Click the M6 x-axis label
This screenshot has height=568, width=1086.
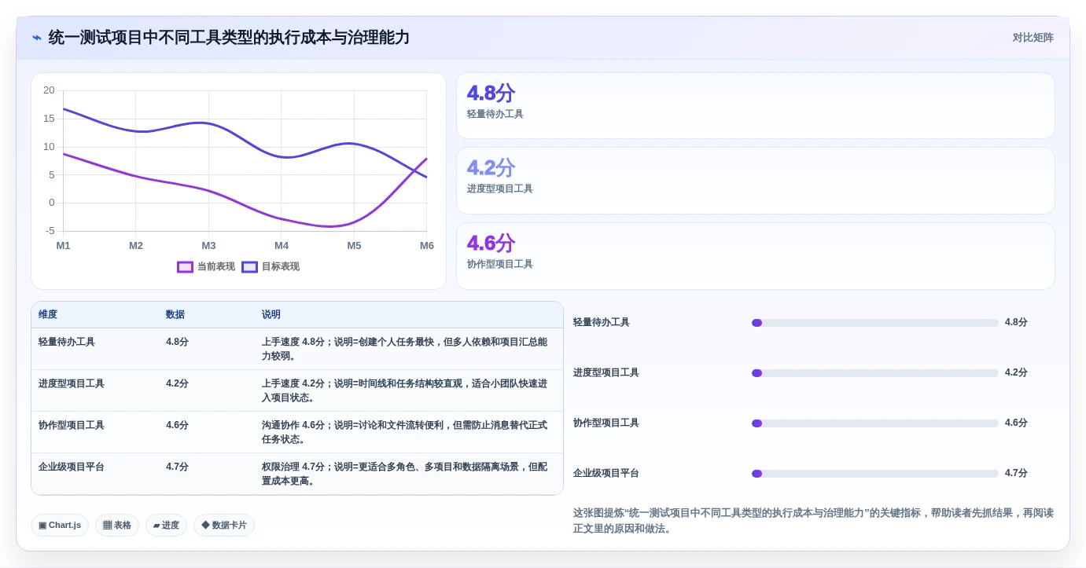427,246
